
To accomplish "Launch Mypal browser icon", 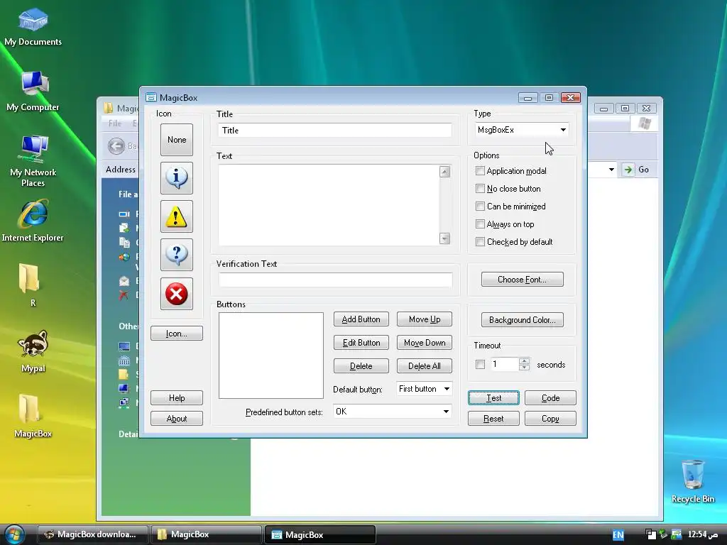I will [33, 351].
